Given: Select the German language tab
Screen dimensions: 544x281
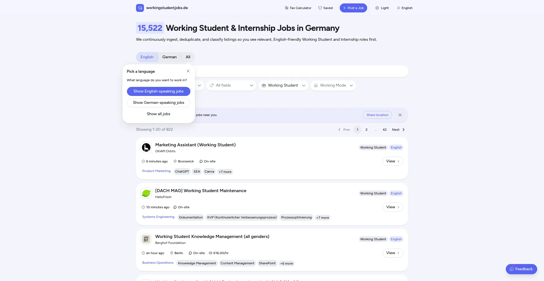Looking at the screenshot, I should (x=169, y=57).
